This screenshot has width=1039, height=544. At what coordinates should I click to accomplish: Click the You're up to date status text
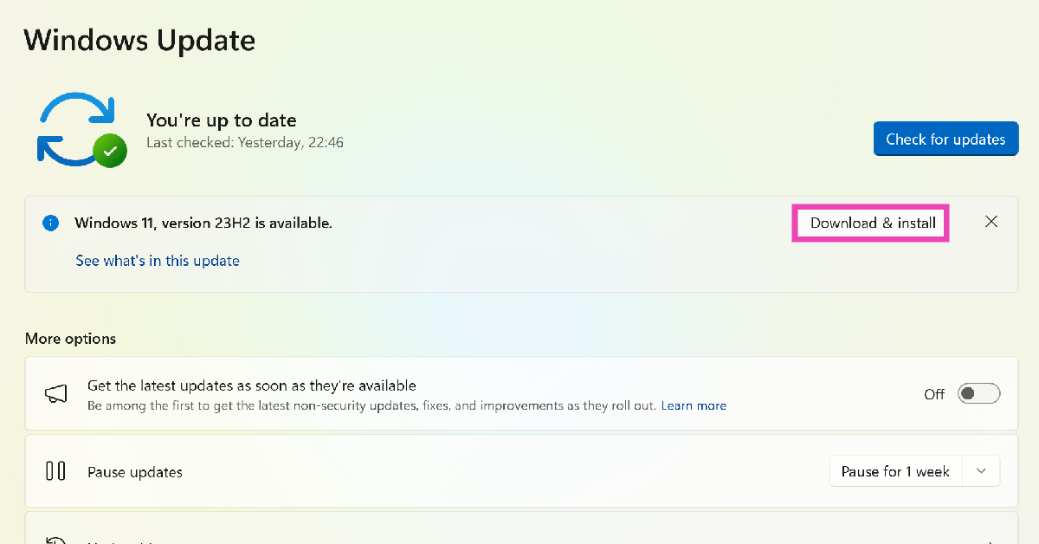click(x=222, y=120)
